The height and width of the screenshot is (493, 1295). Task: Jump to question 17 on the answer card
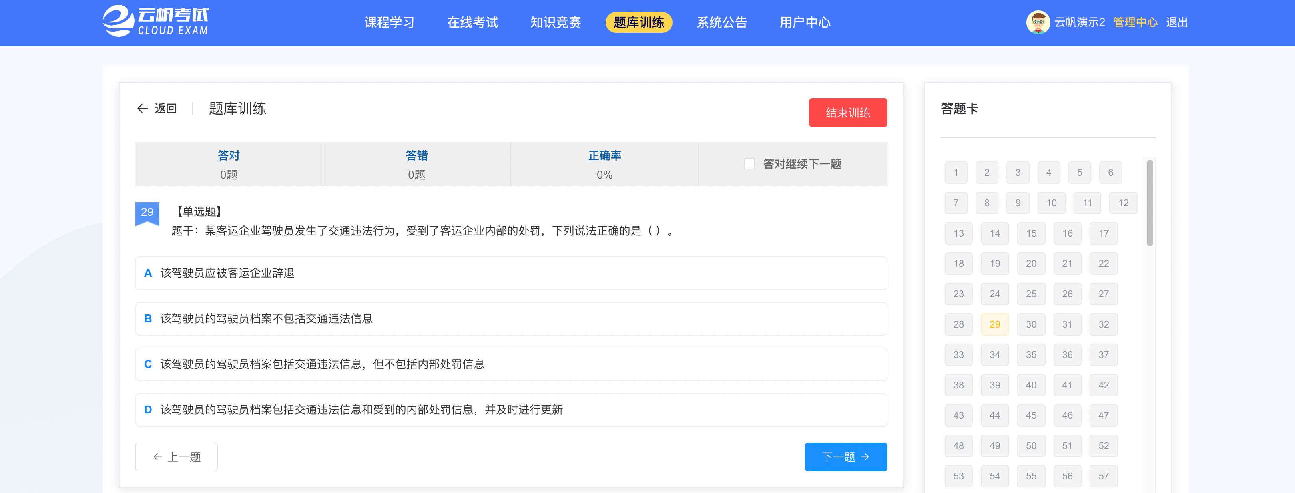coord(1104,234)
